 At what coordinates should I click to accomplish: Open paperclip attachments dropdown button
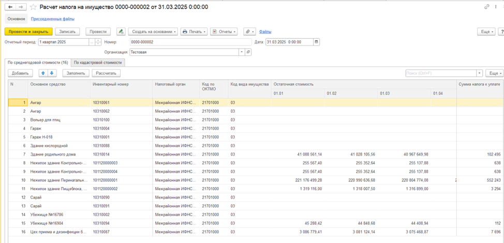pyautogui.click(x=249, y=32)
